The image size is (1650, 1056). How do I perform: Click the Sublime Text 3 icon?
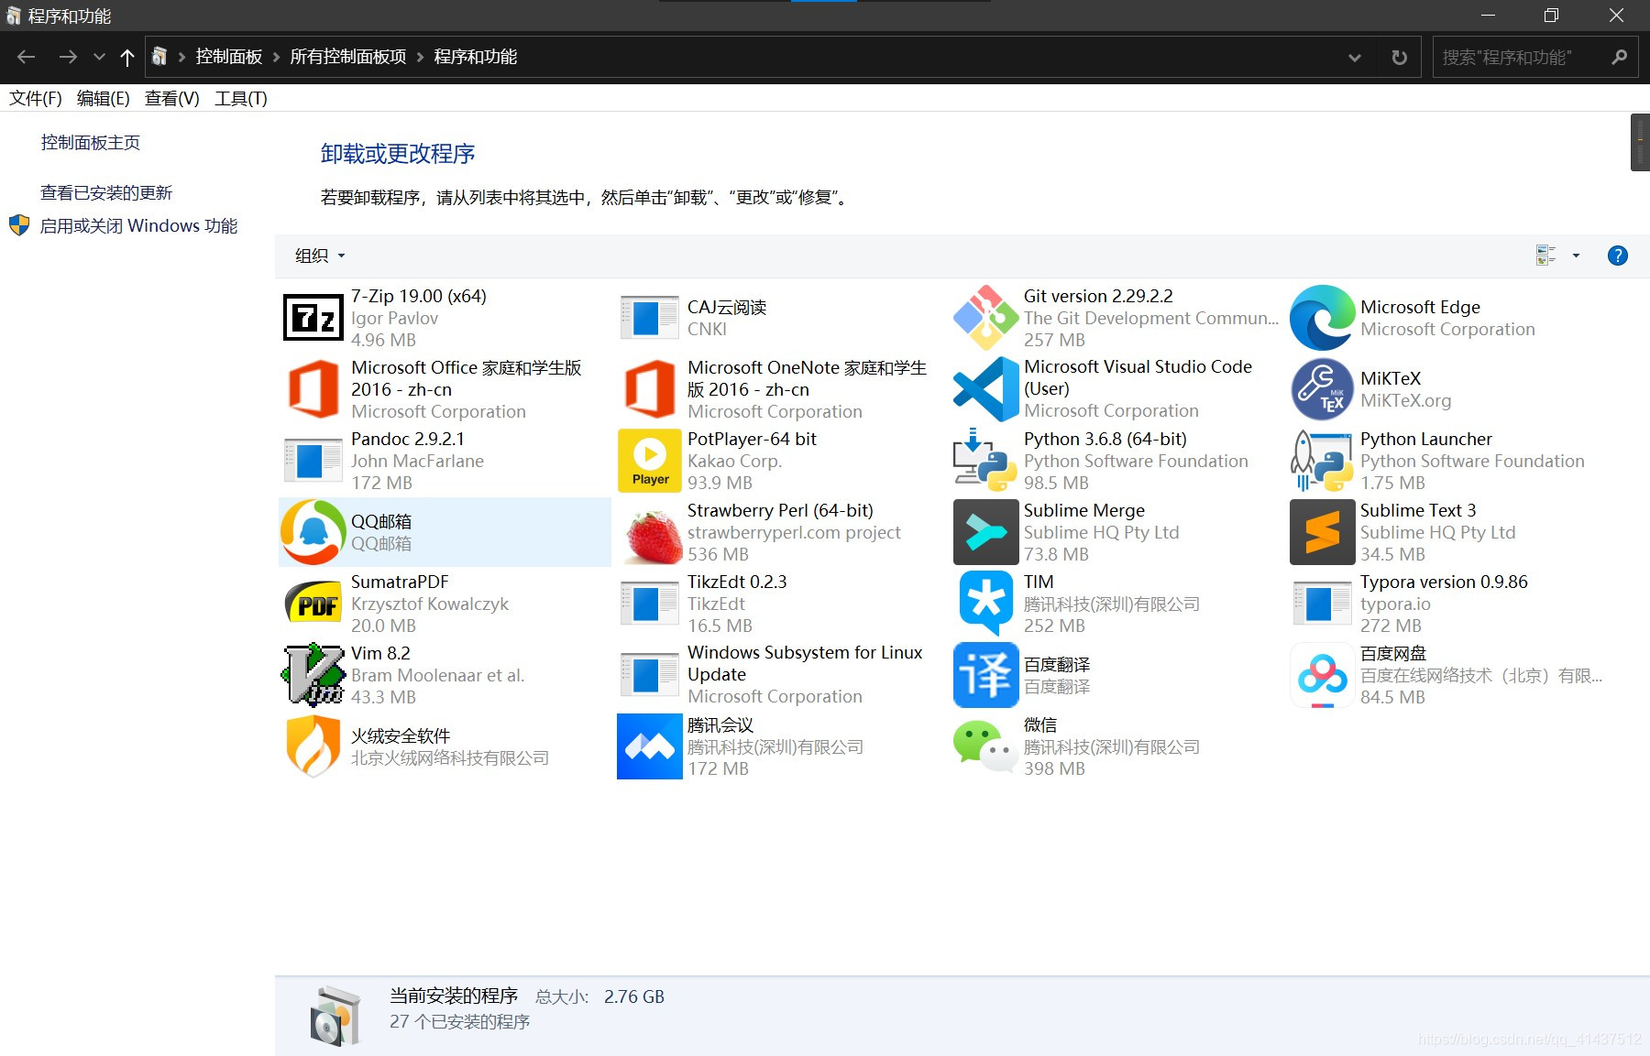[1322, 532]
